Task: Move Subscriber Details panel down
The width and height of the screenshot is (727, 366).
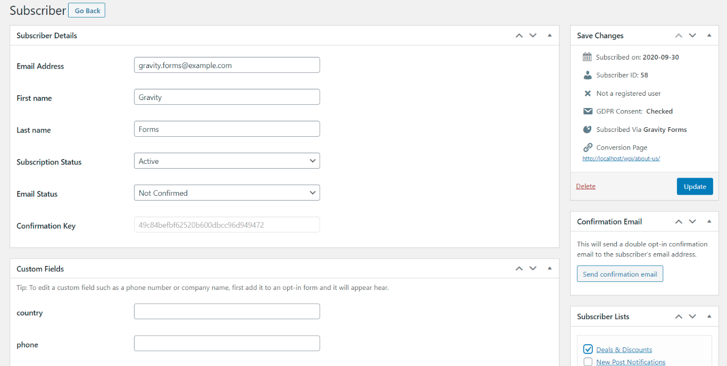Action: point(533,36)
